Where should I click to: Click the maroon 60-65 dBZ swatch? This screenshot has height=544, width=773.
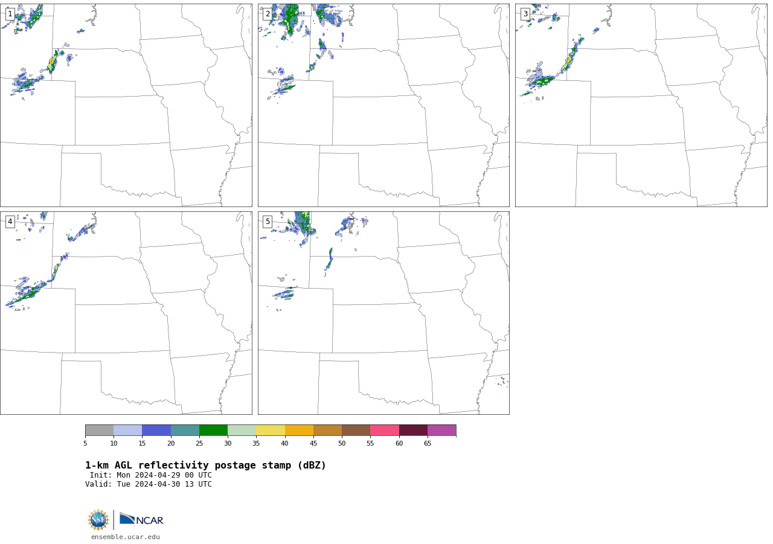click(x=413, y=430)
